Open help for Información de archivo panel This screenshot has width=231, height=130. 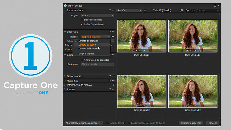(113, 85)
